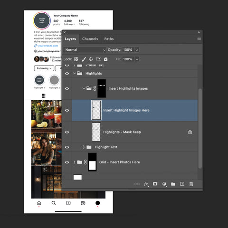
Task: Tap the Search magnifier in Instagram mockup
Action: pyautogui.click(x=54, y=203)
